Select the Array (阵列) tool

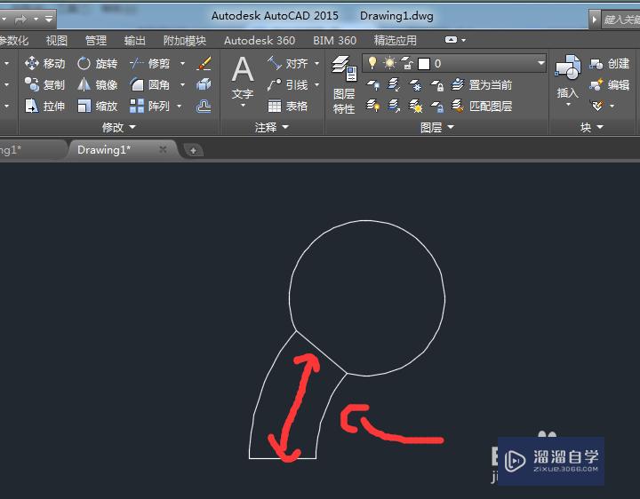tap(149, 106)
